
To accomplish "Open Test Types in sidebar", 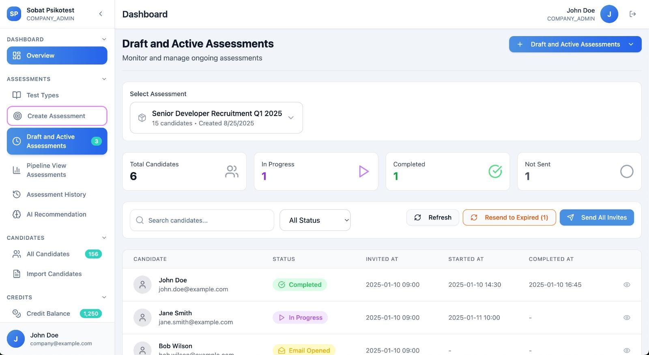I will coord(43,95).
